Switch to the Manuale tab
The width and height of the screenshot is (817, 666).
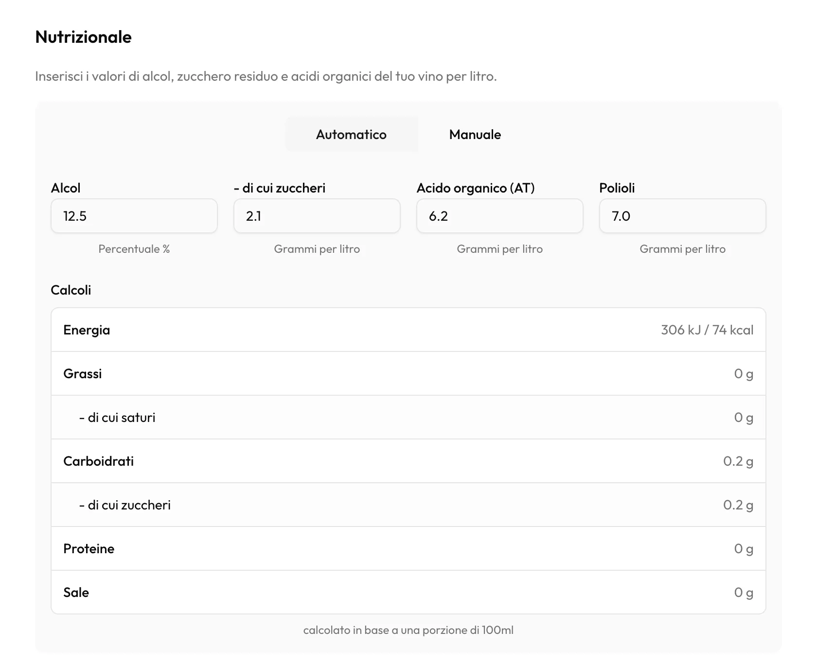(475, 134)
